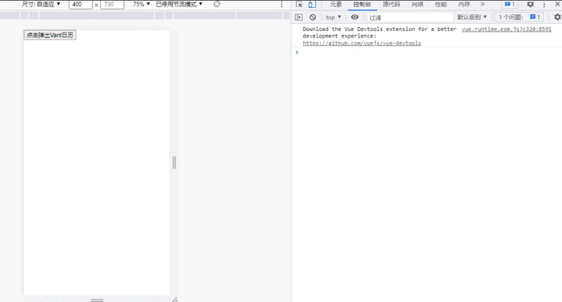Switch to the 内存 tab
This screenshot has height=302, width=562.
click(464, 4)
